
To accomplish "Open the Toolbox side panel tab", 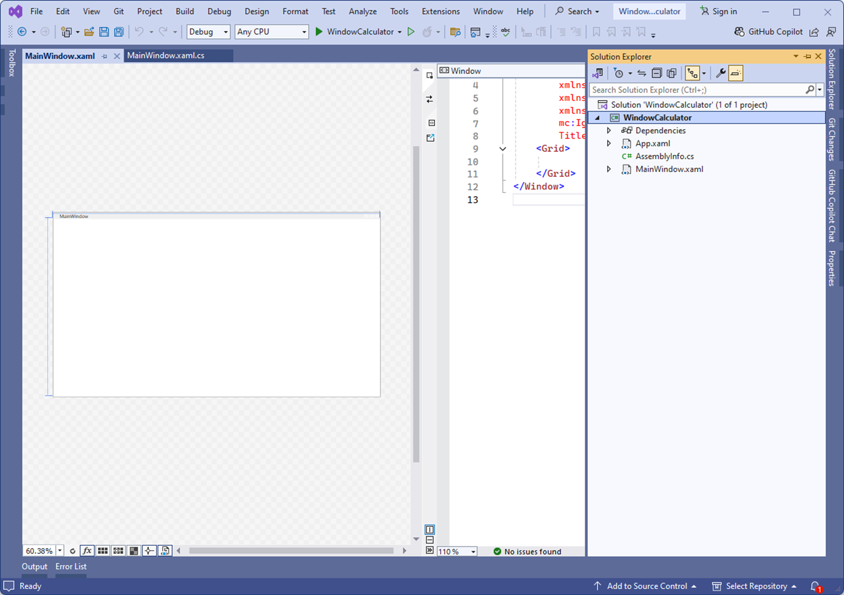I will tap(12, 63).
